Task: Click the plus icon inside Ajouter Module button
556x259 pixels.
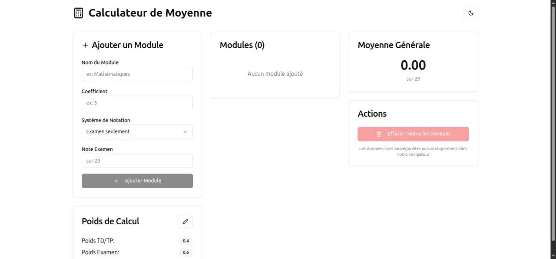Action: coord(116,181)
